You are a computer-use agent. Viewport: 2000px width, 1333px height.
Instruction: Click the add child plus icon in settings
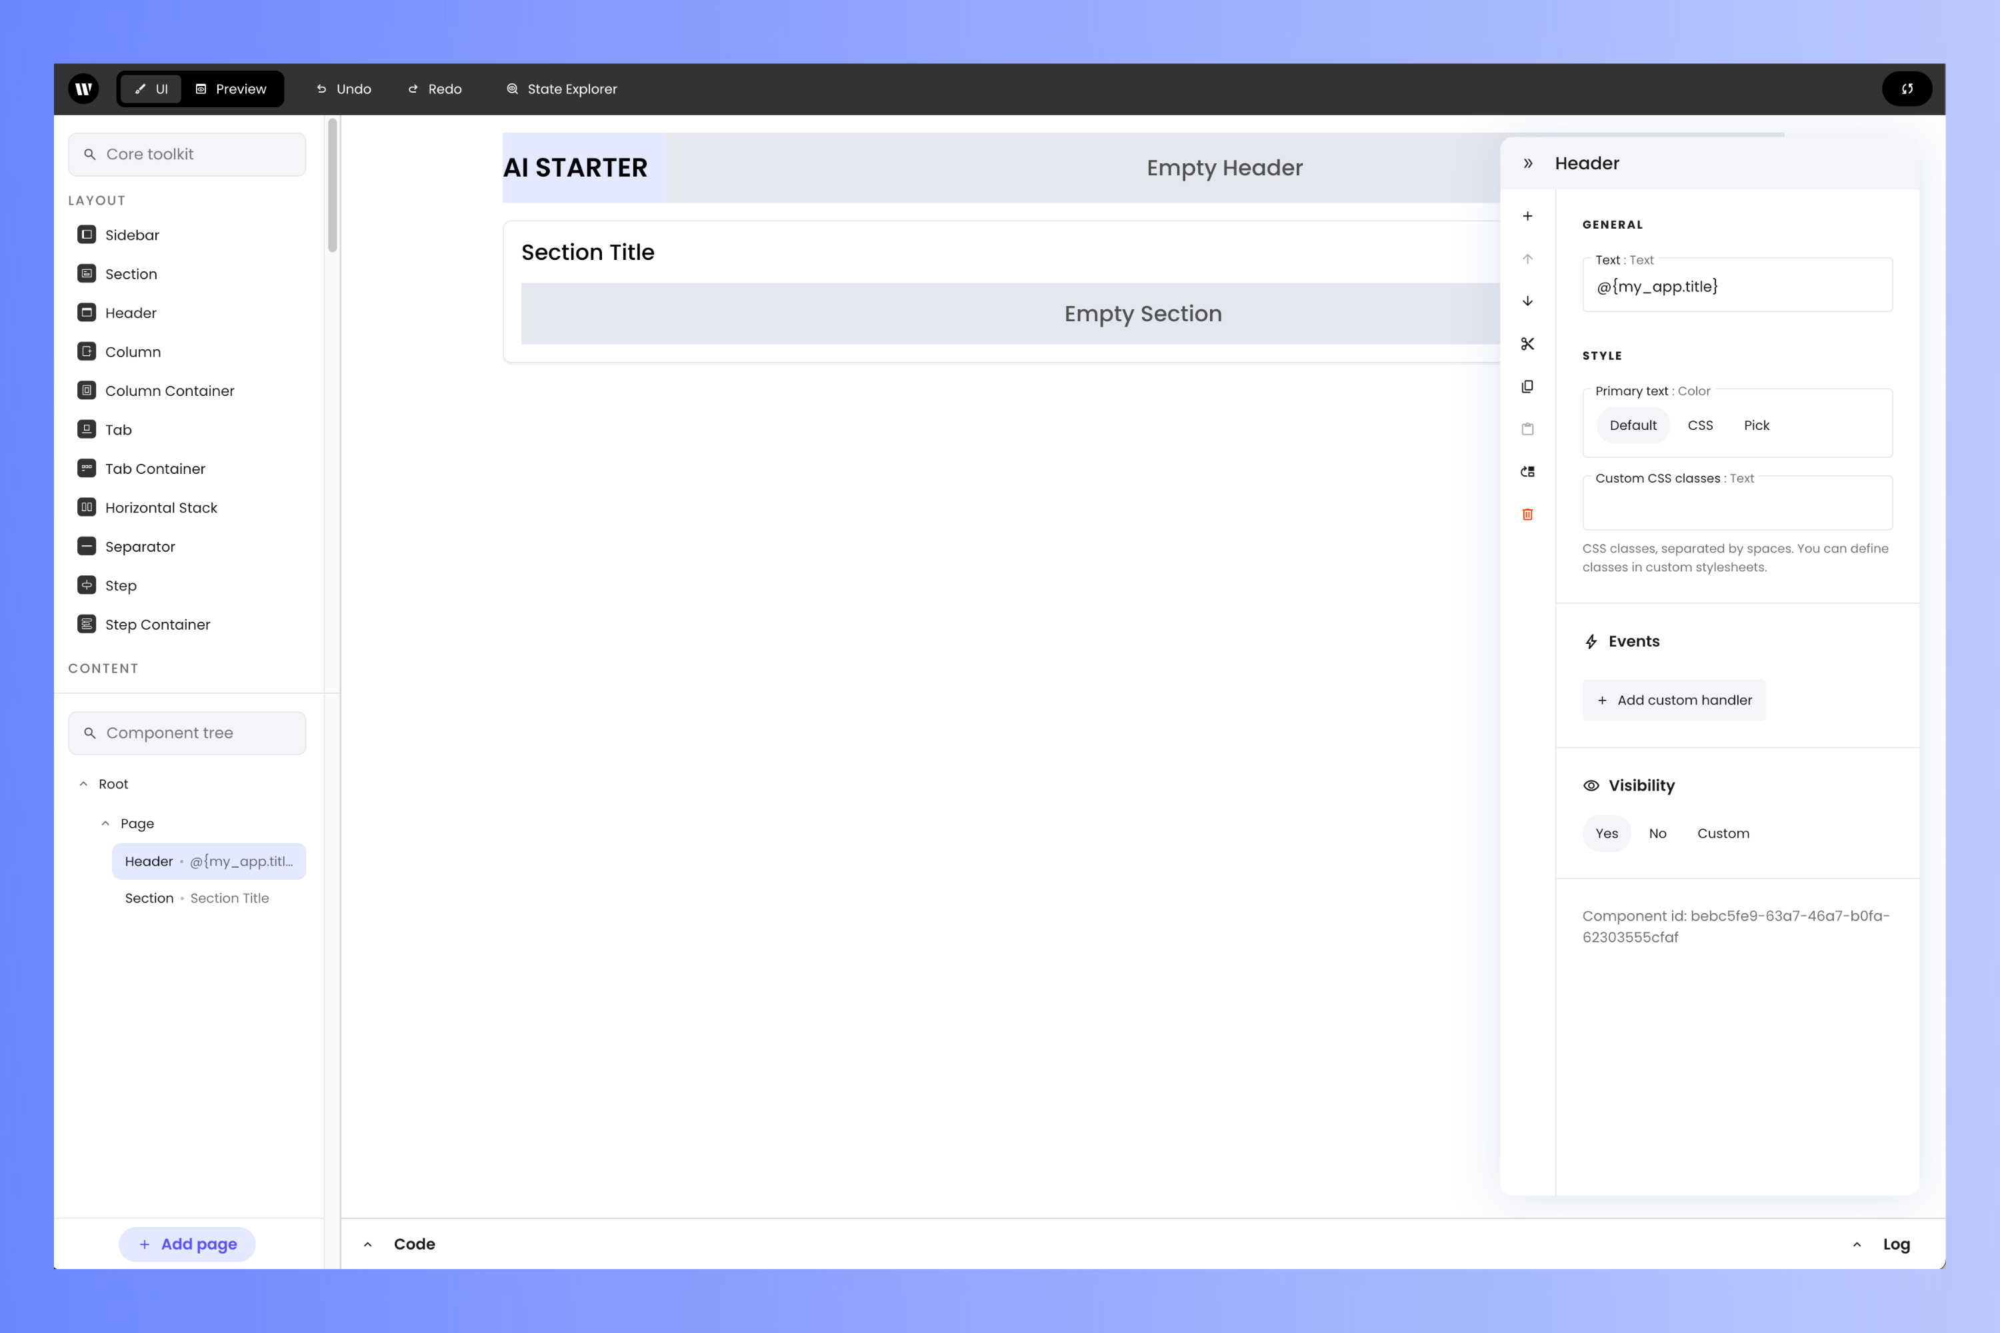[1527, 216]
